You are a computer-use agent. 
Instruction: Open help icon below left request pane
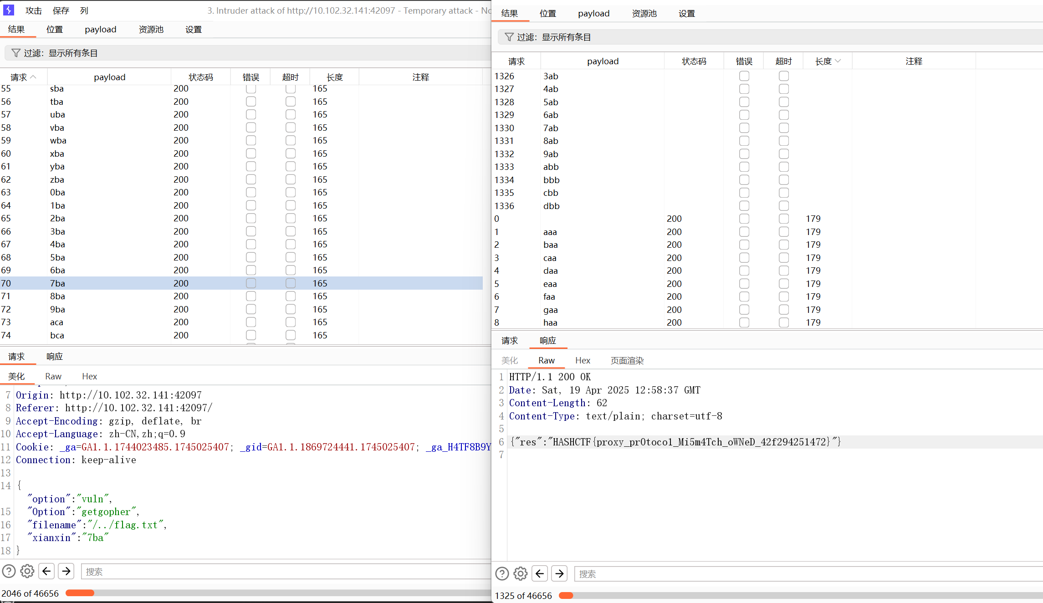(x=9, y=571)
